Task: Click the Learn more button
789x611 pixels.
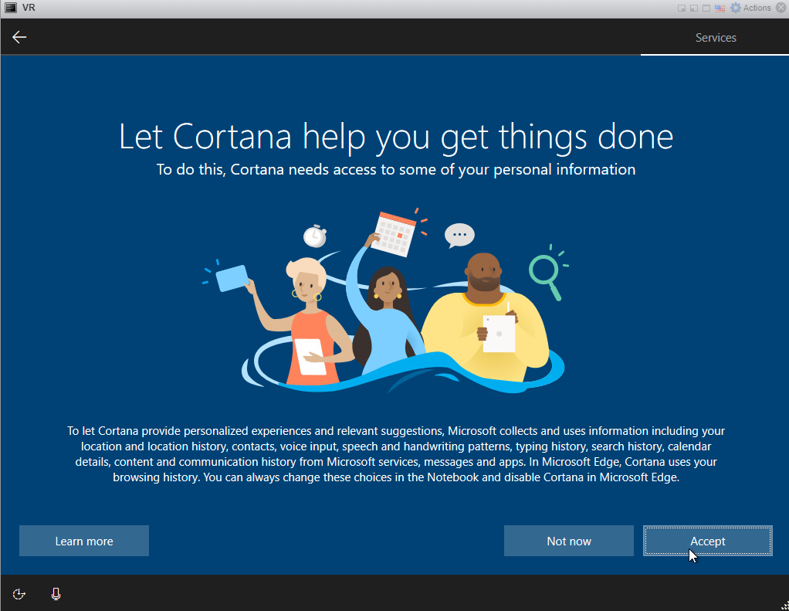Action: point(84,541)
